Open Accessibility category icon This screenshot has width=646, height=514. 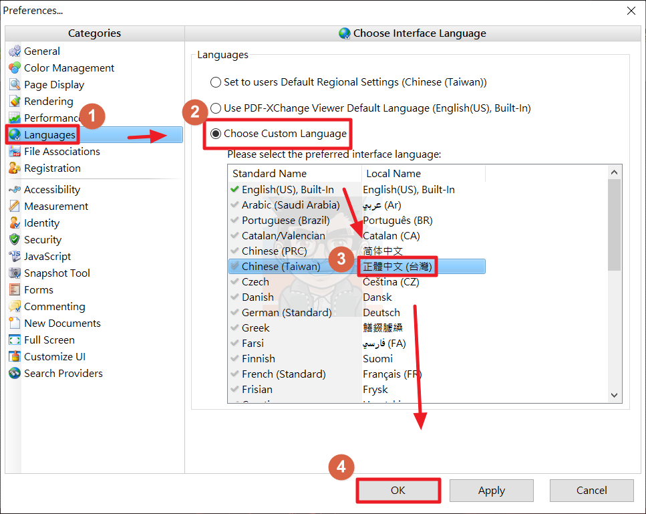(x=15, y=190)
